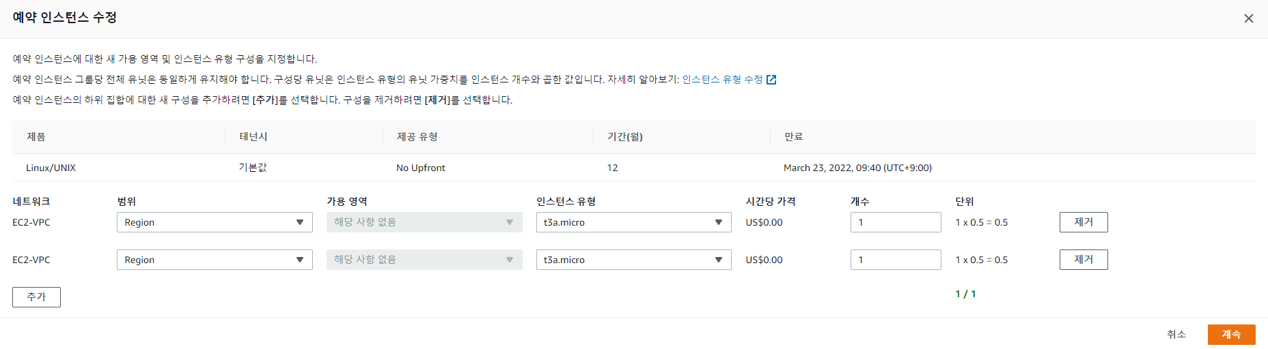The height and width of the screenshot is (349, 1268).
Task: Click external link icon next to 인스턴스 유형 수정
Action: pos(771,80)
